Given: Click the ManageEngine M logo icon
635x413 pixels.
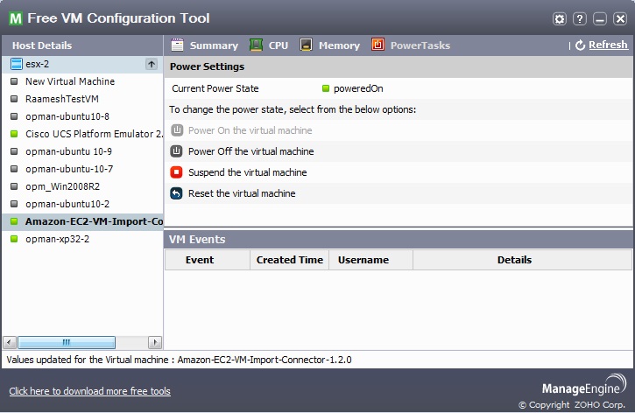Looking at the screenshot, I should pyautogui.click(x=16, y=18).
